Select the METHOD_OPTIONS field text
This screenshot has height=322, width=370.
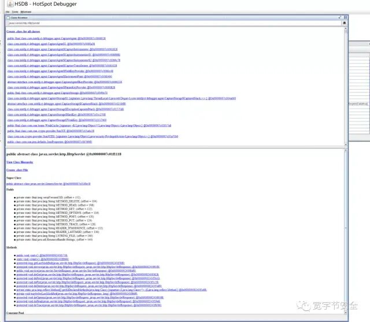pyautogui.click(x=58, y=213)
